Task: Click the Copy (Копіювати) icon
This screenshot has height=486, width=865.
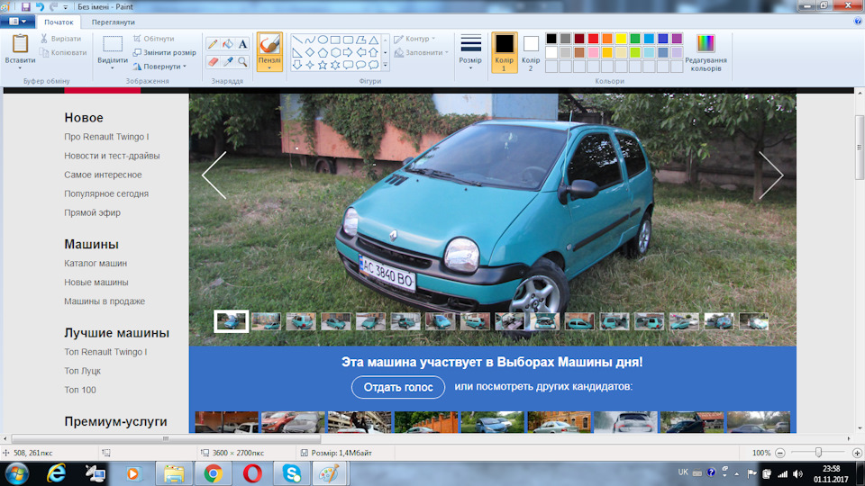Action: (44, 52)
